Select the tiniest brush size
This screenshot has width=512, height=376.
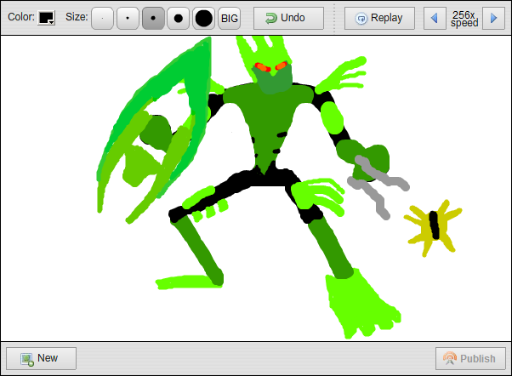point(103,19)
